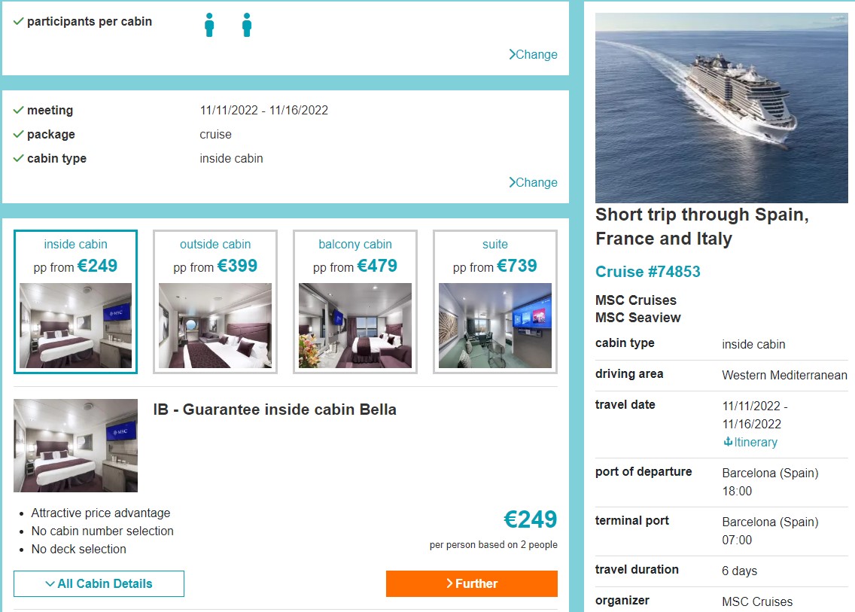Click the Attractive price advantage bullet
The height and width of the screenshot is (612, 855).
pyautogui.click(x=101, y=513)
